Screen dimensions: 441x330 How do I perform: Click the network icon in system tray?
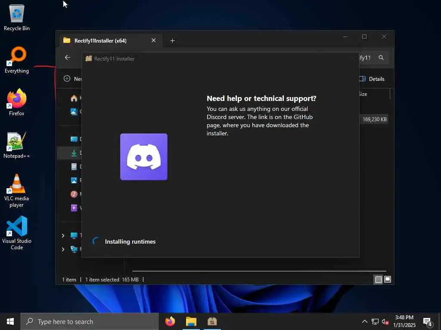pos(375,321)
